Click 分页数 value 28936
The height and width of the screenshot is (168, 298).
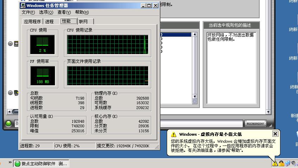[144, 126]
